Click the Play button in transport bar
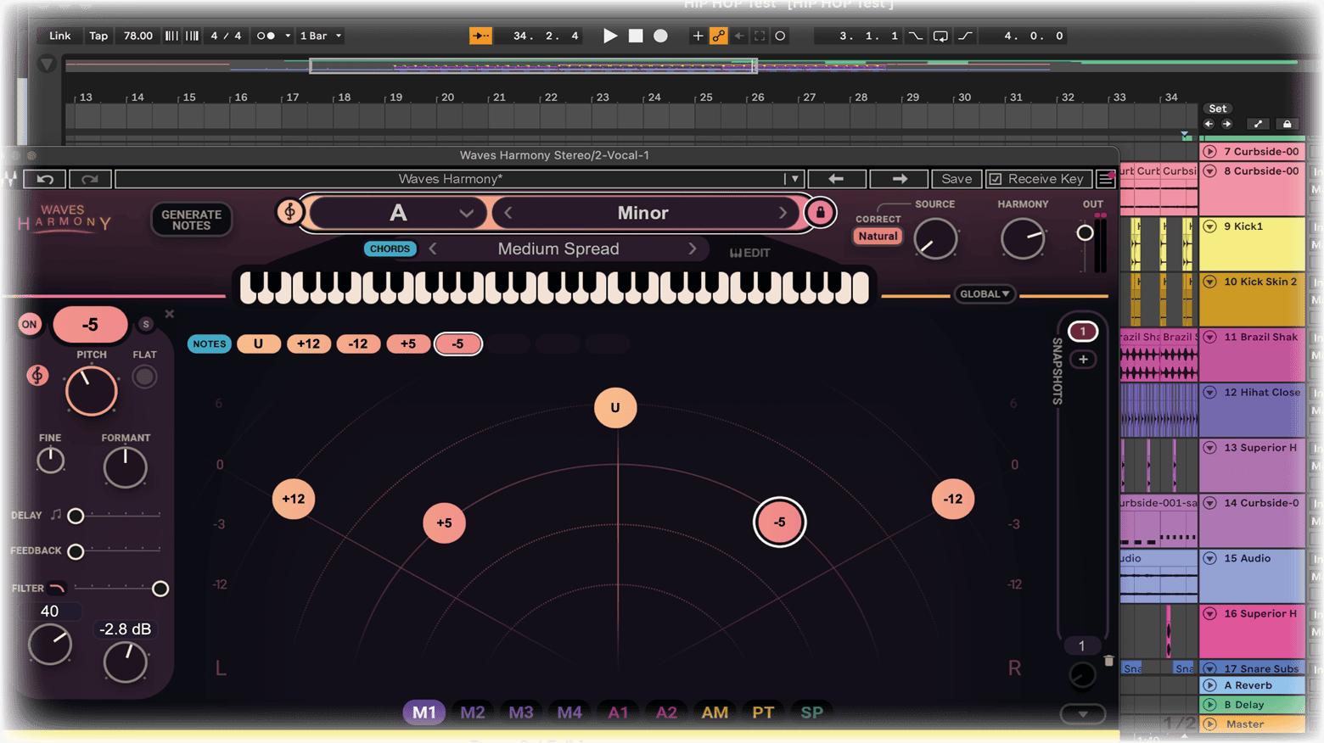 609,36
